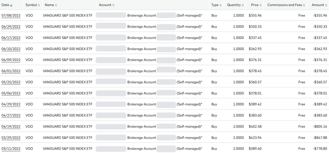Select the price cell $389.40

click(x=255, y=149)
